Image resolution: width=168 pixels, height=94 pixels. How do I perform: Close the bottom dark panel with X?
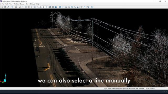(166, 91)
